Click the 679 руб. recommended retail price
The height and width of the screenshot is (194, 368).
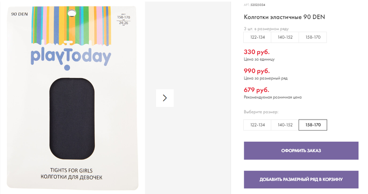coord(257,90)
